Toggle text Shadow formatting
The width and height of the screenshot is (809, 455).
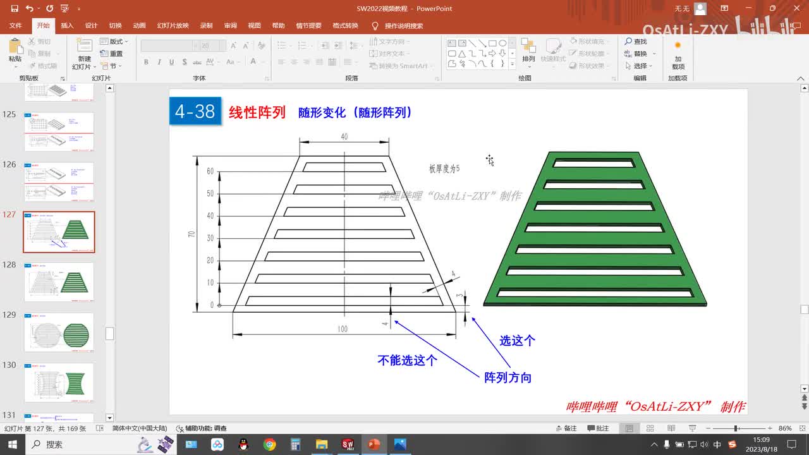(184, 62)
